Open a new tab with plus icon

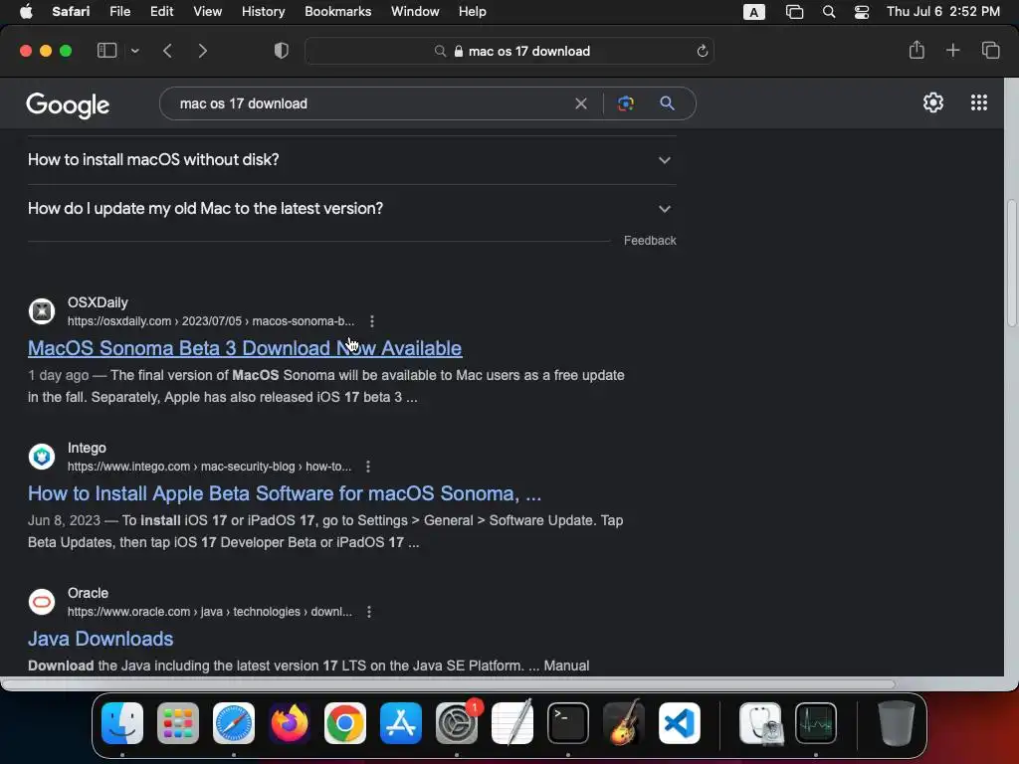pyautogui.click(x=952, y=50)
